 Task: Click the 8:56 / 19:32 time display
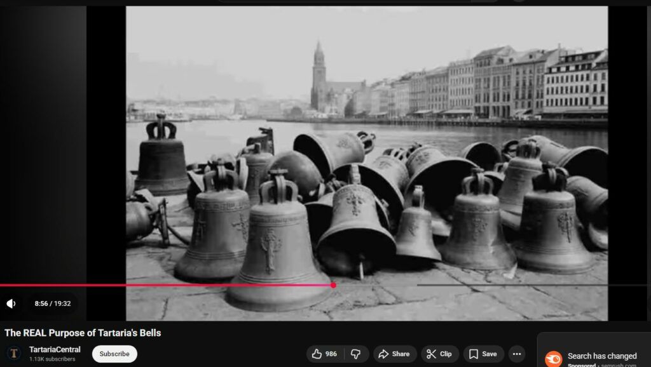click(x=53, y=304)
